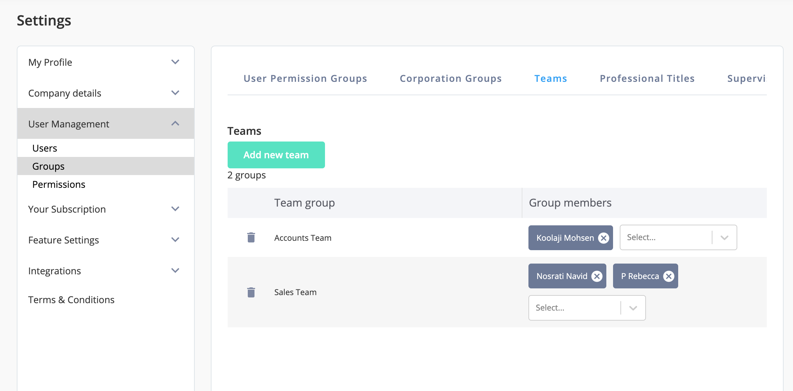Delete the Sales Team via trash icon

[251, 292]
